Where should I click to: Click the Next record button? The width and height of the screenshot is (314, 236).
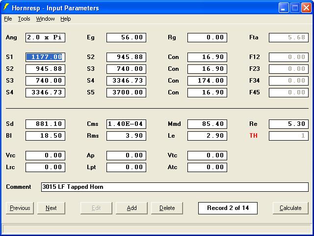click(x=51, y=208)
